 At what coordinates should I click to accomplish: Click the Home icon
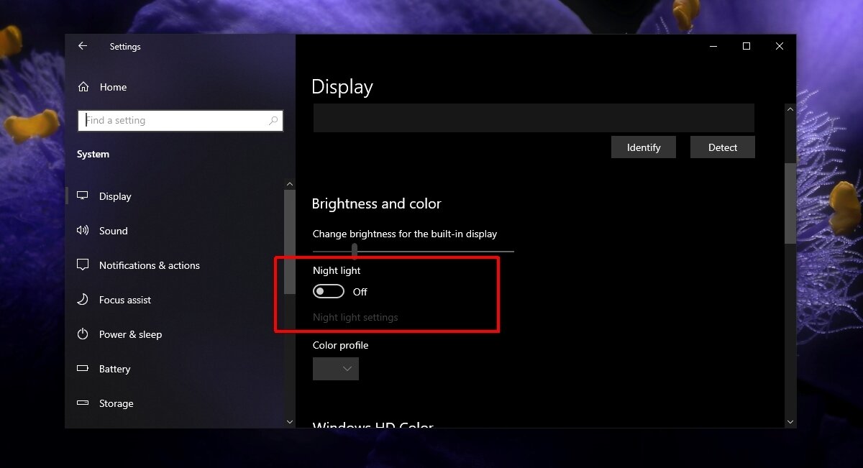tap(84, 86)
